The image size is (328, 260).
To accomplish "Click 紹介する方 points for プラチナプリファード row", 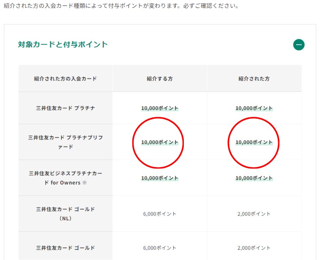I will pyautogui.click(x=160, y=142).
